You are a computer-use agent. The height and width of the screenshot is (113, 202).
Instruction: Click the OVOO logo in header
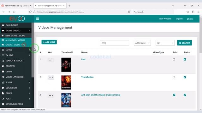pyautogui.click(x=17, y=19)
